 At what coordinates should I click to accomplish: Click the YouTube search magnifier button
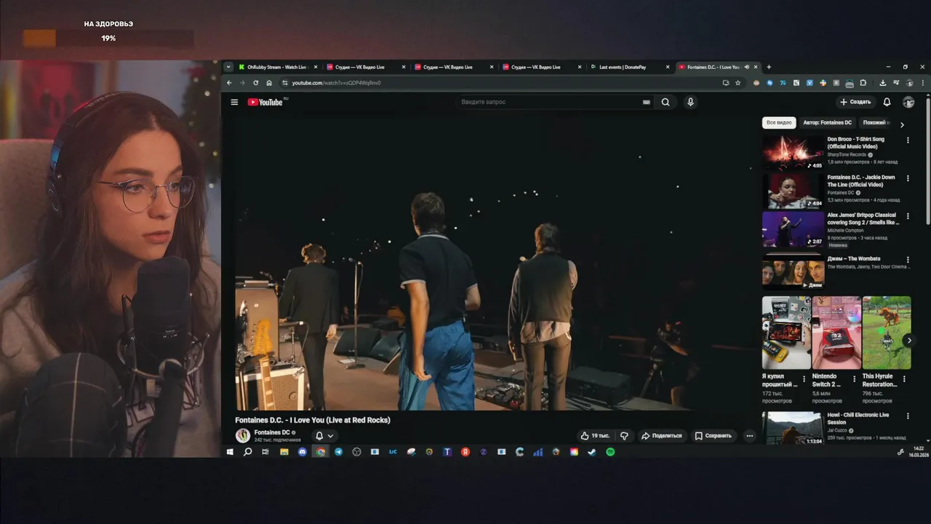pos(666,102)
